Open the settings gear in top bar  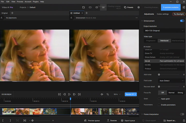pyautogui.click(x=138, y=7)
